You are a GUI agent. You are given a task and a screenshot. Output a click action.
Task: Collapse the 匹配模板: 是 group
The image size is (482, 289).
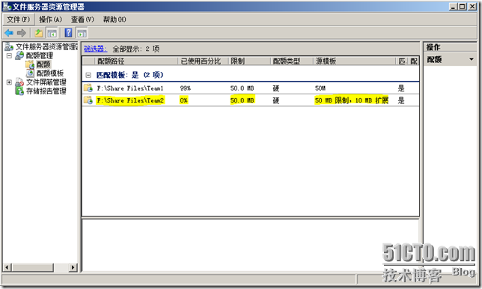(x=88, y=75)
